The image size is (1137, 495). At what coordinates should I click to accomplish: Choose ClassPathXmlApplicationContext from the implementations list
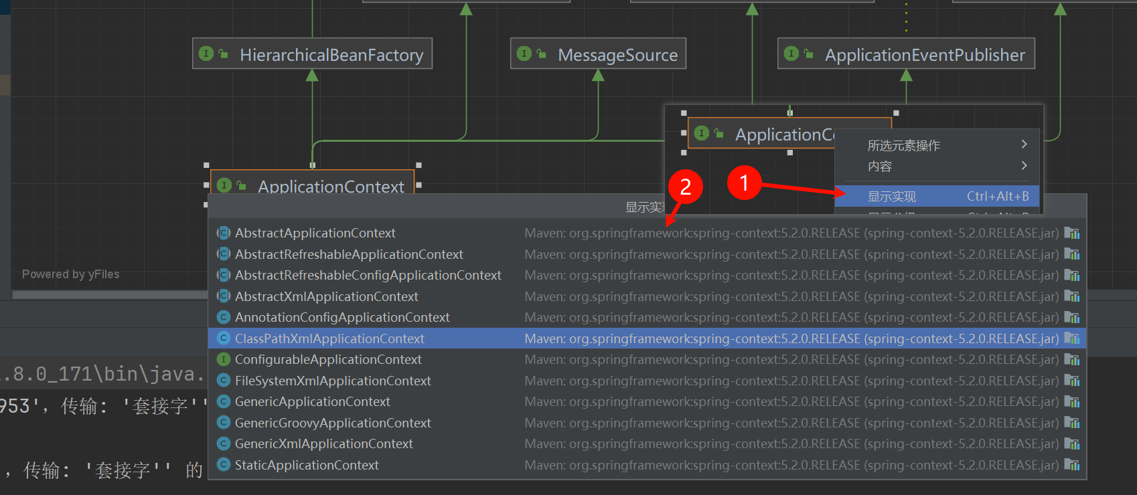click(329, 339)
